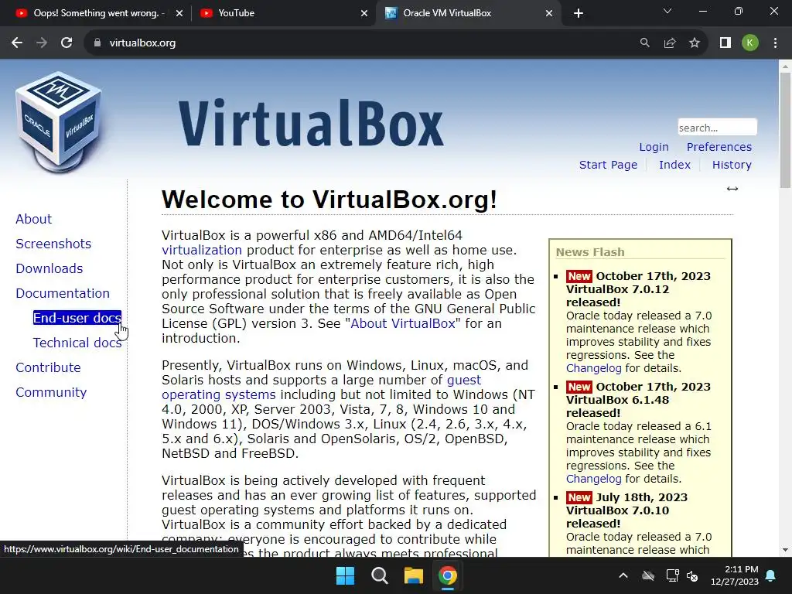Image resolution: width=792 pixels, height=594 pixels.
Task: Click the network display tray icon
Action: (x=672, y=575)
